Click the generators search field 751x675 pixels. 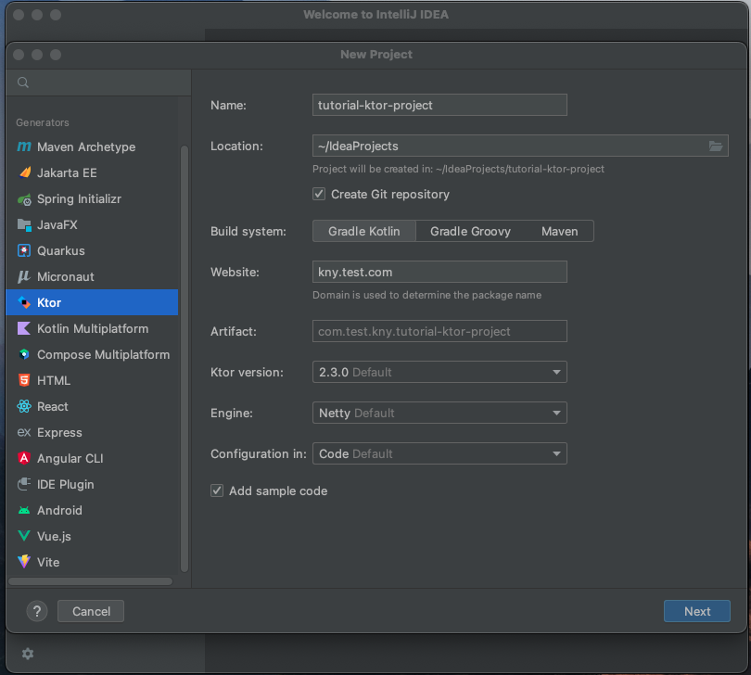point(98,83)
